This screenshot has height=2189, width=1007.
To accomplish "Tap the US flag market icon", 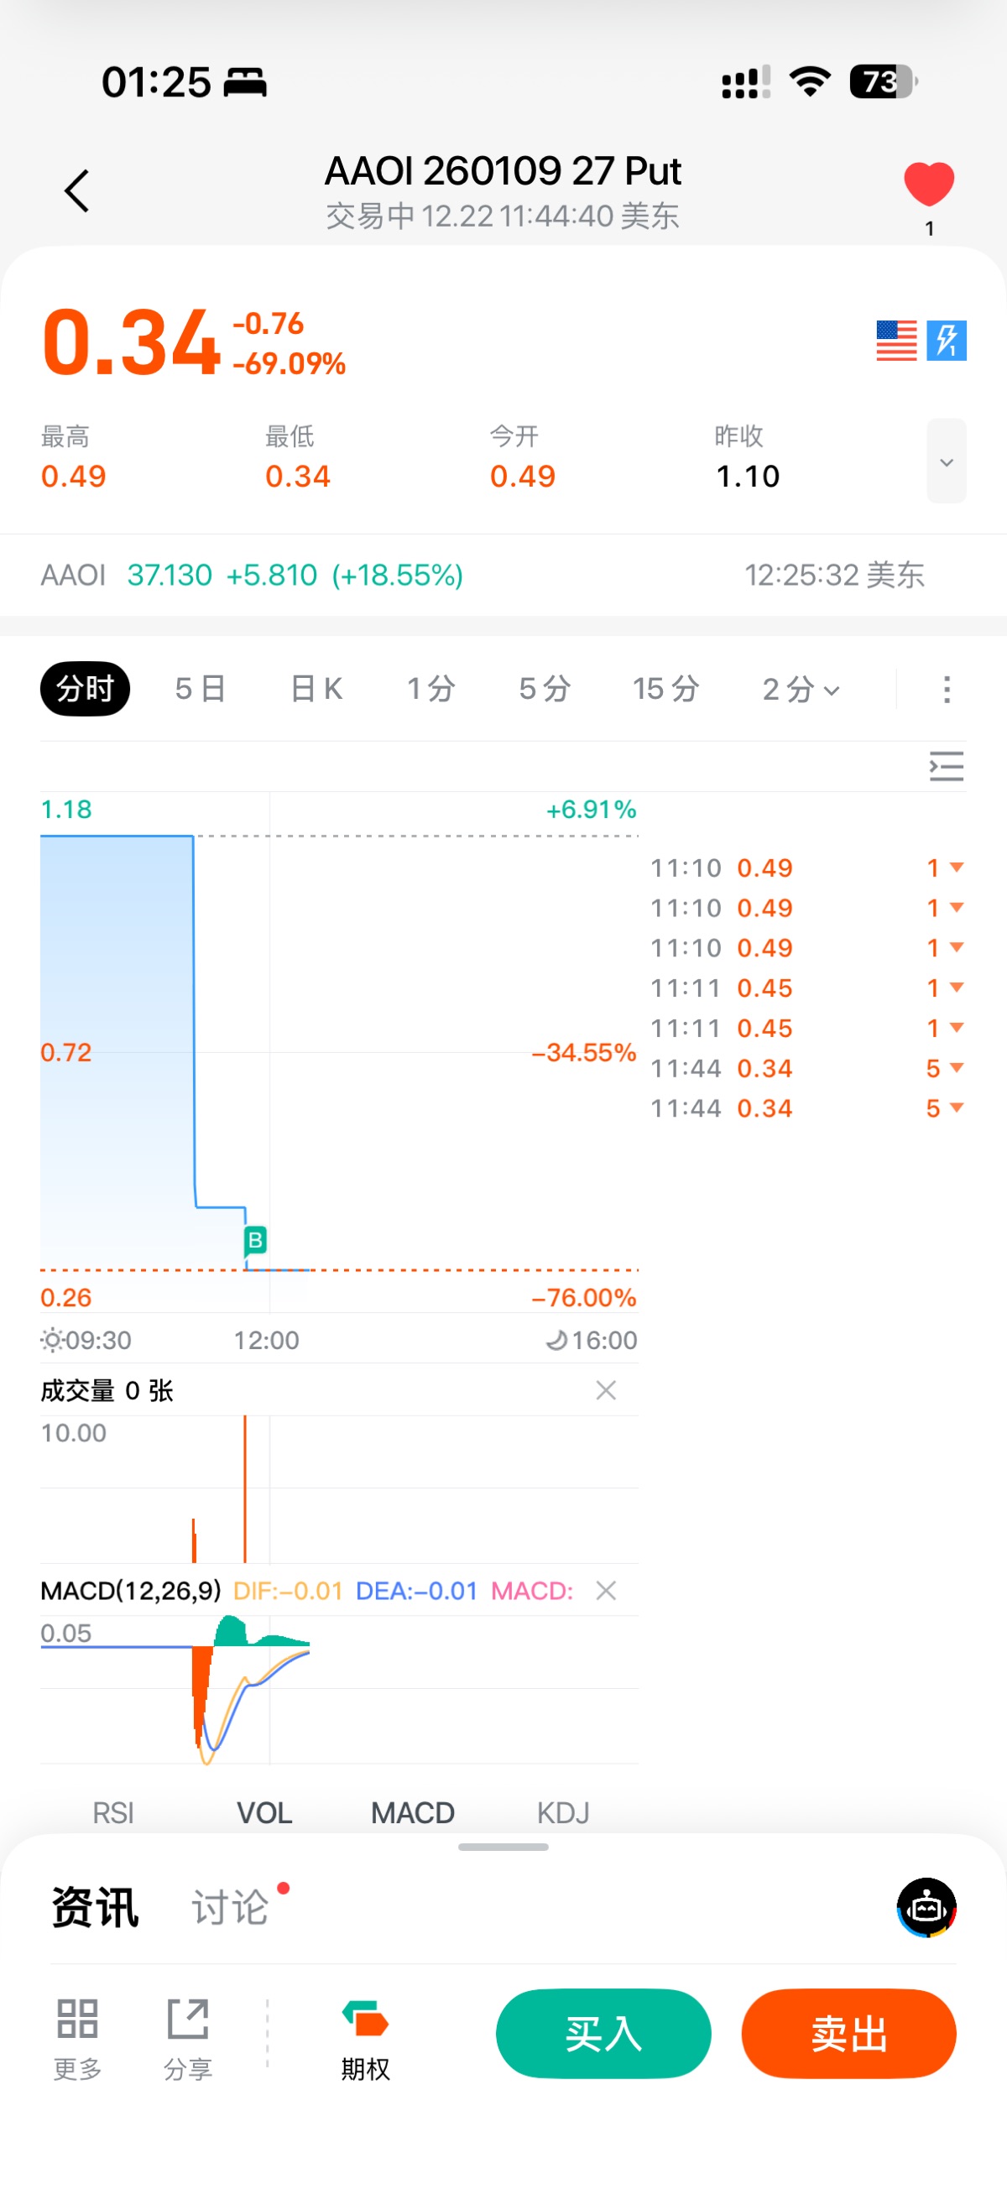I will 896,341.
